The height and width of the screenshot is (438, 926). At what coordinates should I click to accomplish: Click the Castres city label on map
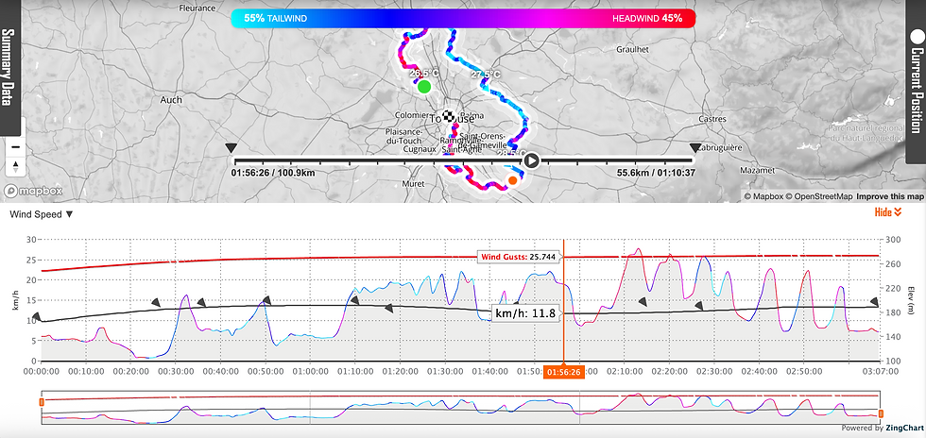(x=712, y=119)
